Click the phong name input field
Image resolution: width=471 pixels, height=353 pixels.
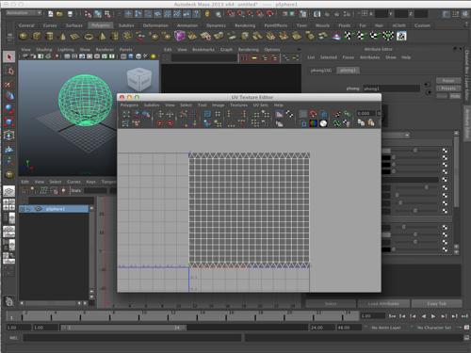(x=391, y=88)
